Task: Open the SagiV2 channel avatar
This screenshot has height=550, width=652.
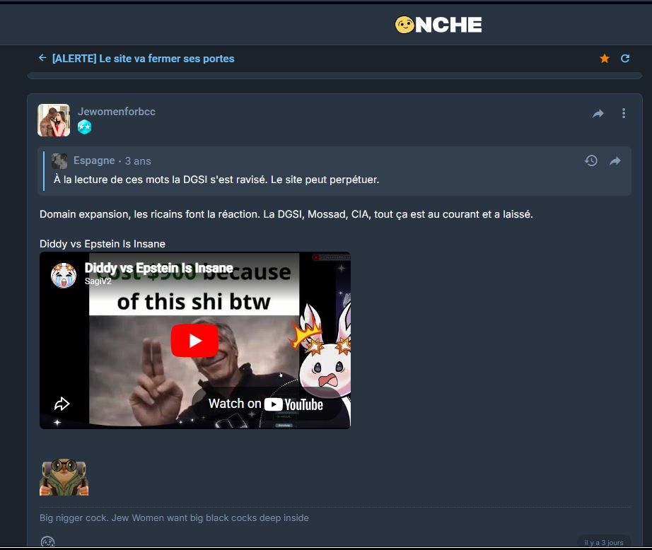Action: [x=64, y=275]
